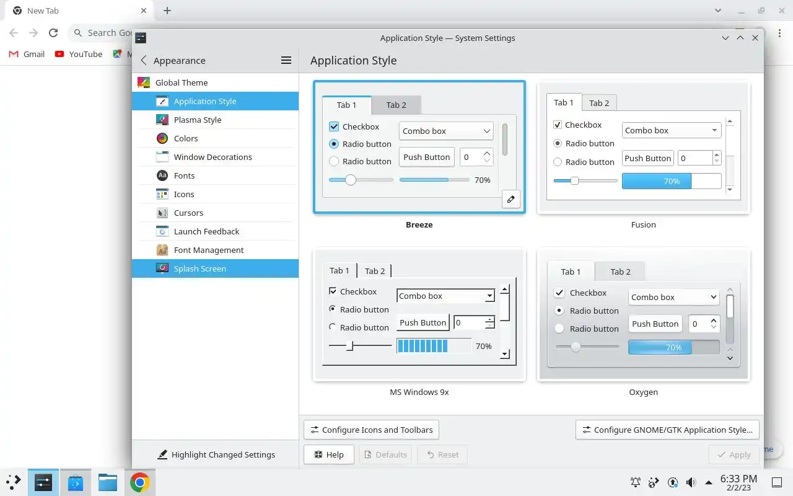The image size is (793, 496).
Task: Click the Help button
Action: click(329, 454)
